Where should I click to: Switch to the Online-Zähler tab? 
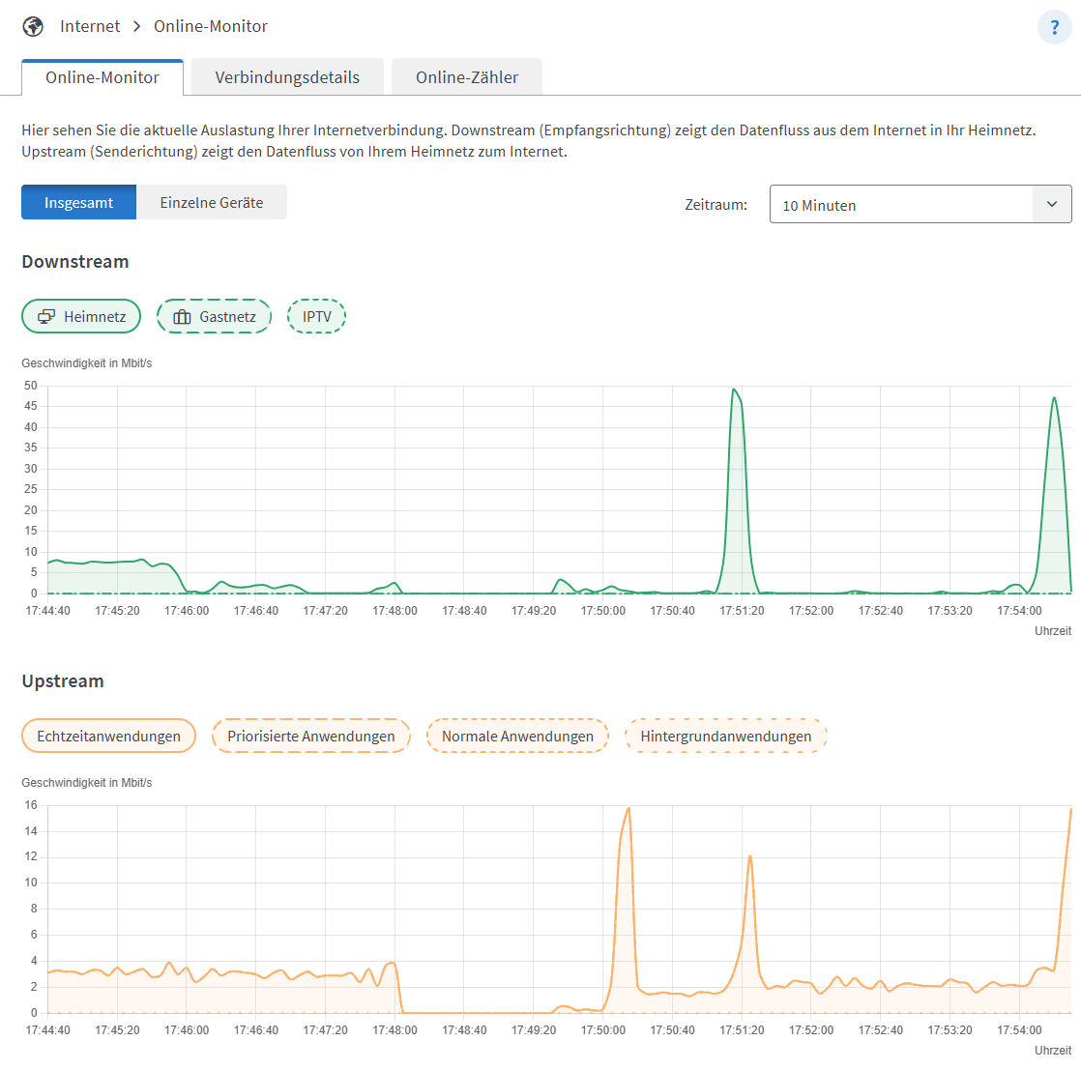tap(467, 77)
